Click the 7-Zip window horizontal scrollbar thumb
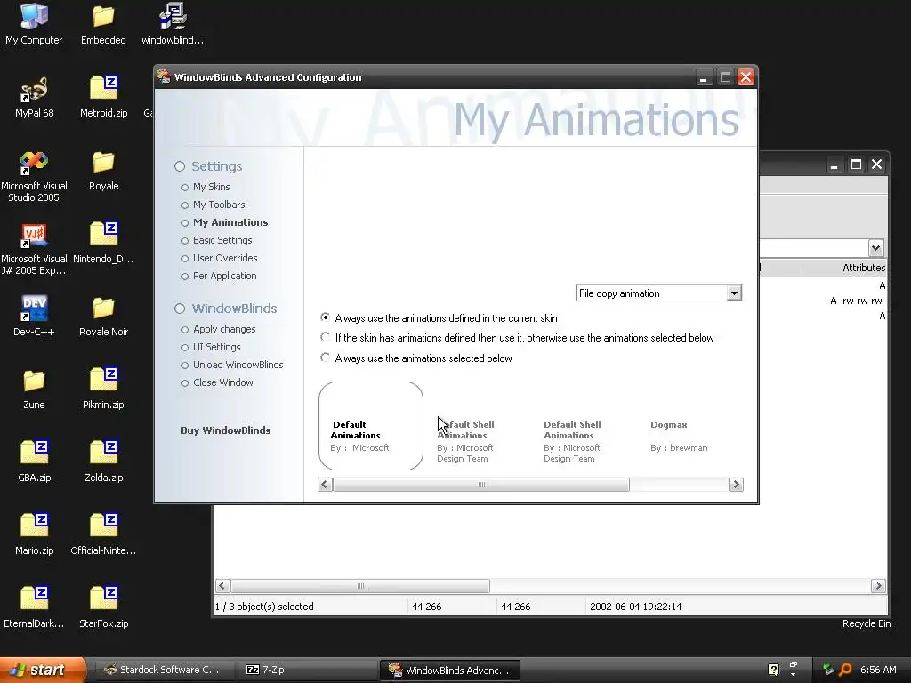The height and width of the screenshot is (683, 911). tap(360, 586)
